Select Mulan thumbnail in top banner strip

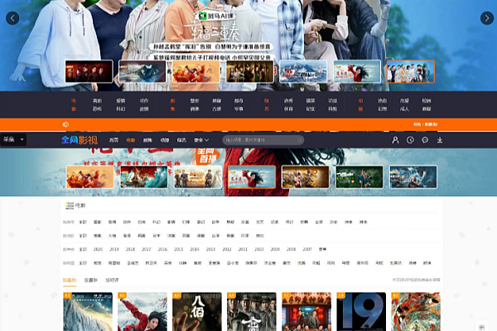357,72
